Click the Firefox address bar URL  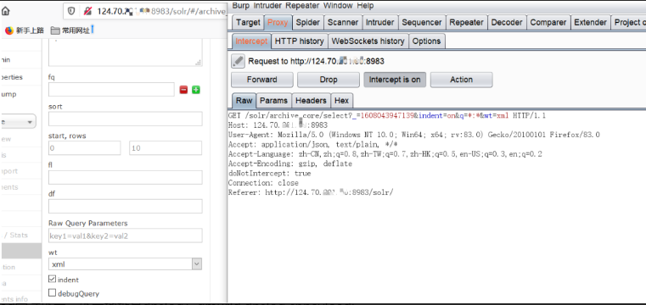161,12
